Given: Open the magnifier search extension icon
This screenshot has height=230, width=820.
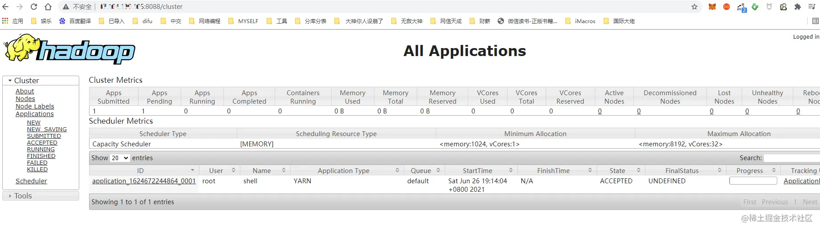Looking at the screenshot, I should [x=783, y=7].
